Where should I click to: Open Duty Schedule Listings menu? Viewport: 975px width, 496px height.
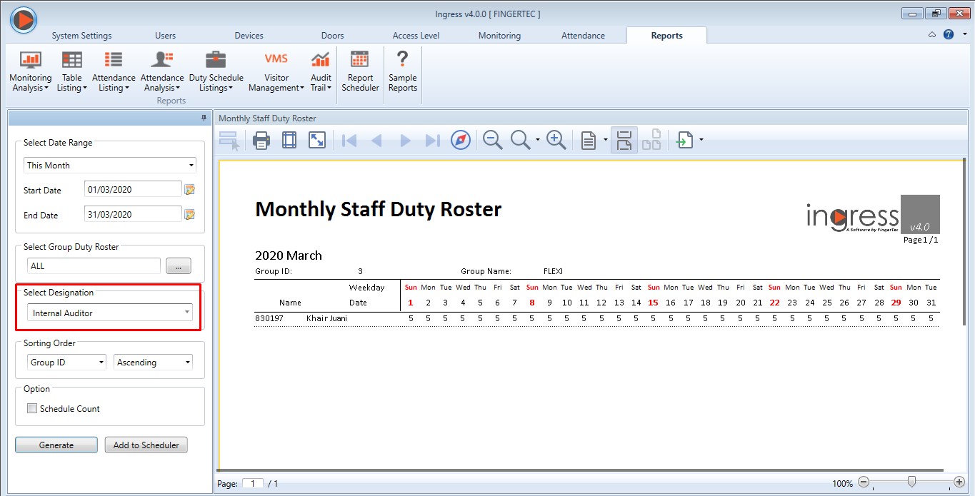pyautogui.click(x=216, y=72)
